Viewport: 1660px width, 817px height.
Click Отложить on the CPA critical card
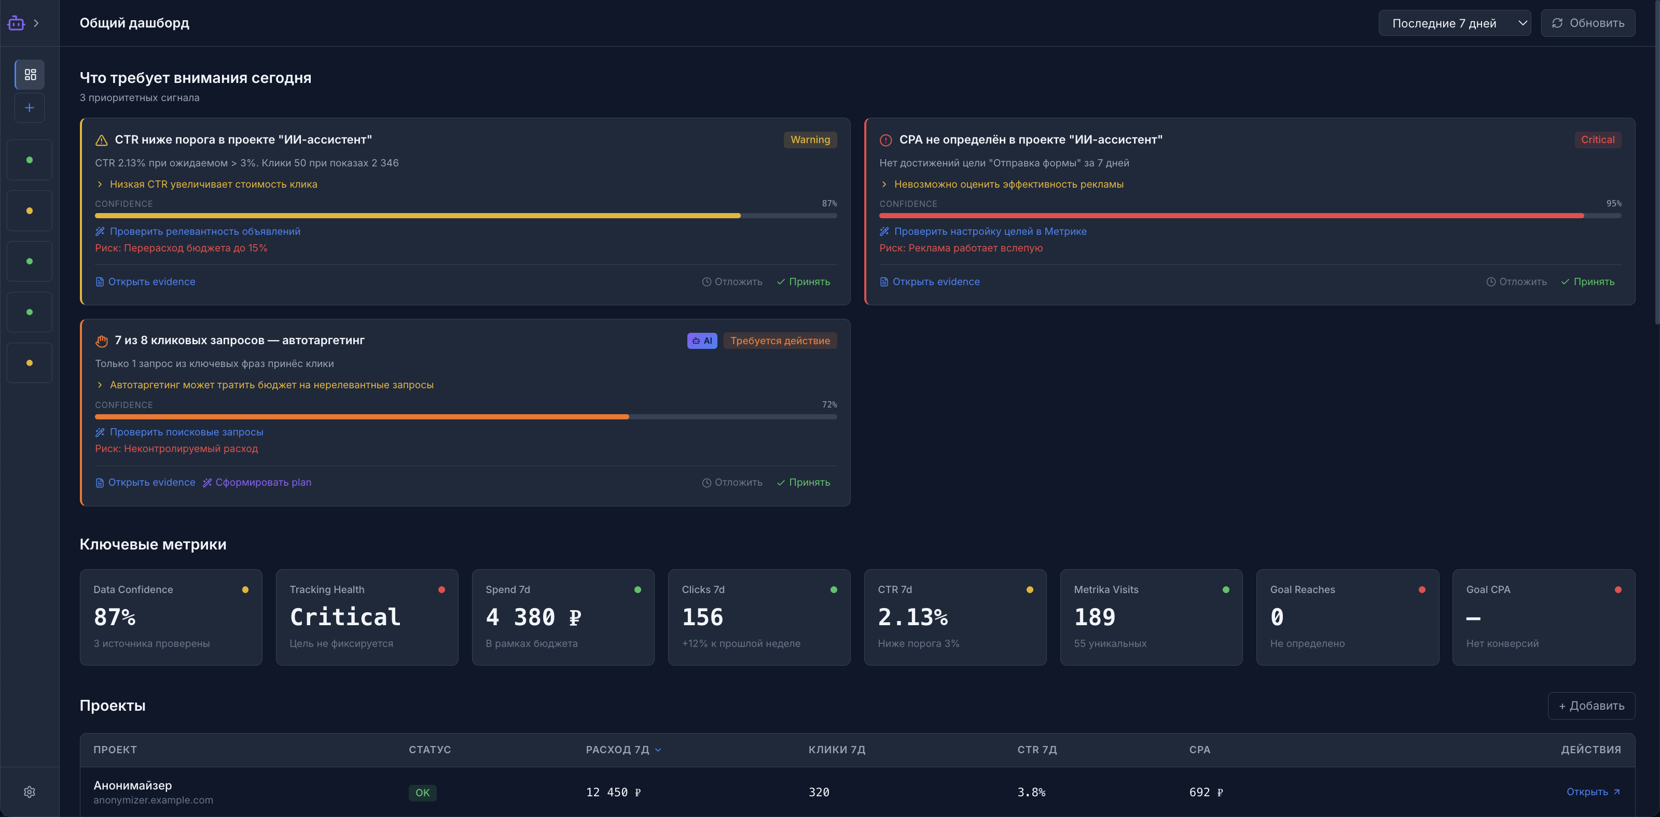[x=1516, y=282]
